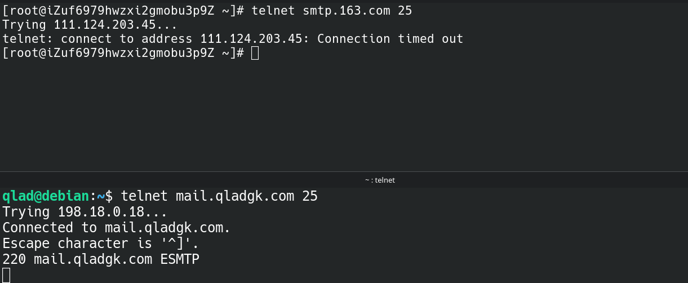The image size is (688, 283).
Task: Click the 'telnet mail.qladgk.com 25' command
Action: 219,196
